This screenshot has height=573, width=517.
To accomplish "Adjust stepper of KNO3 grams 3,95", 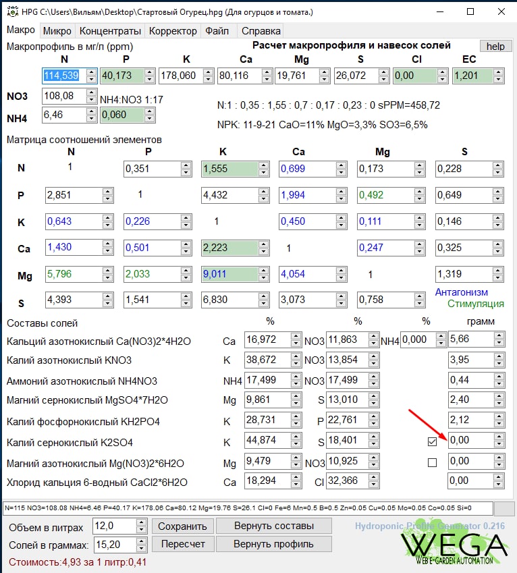I will pos(499,360).
